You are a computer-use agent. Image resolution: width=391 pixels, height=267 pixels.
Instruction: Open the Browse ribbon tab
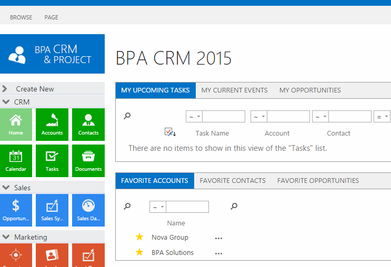click(21, 17)
